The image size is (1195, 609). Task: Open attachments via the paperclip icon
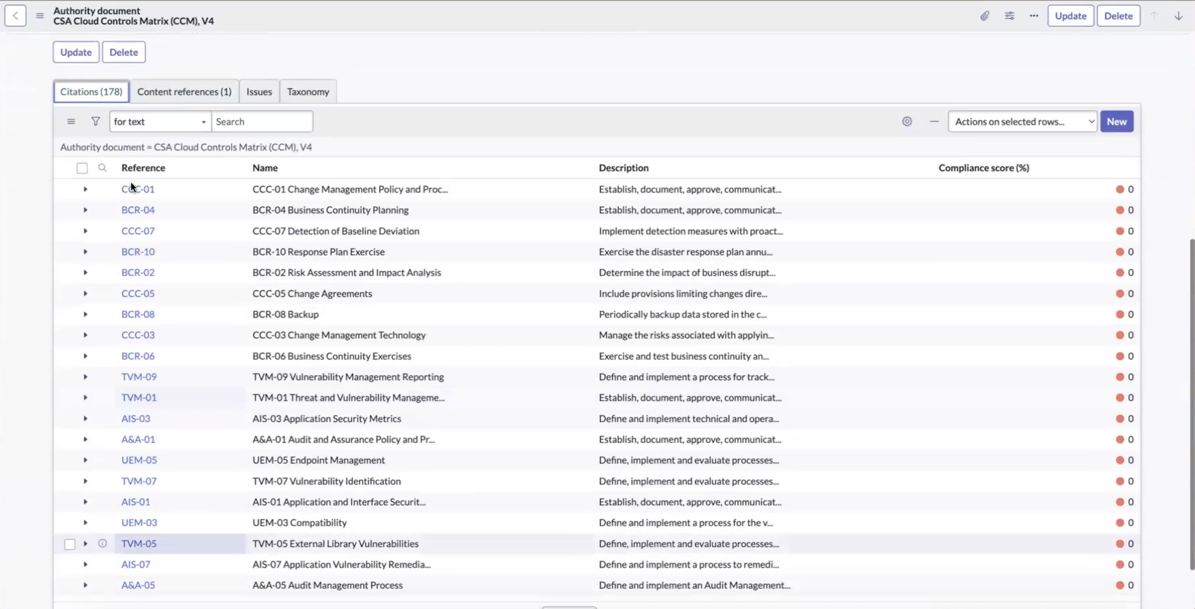[x=984, y=16]
